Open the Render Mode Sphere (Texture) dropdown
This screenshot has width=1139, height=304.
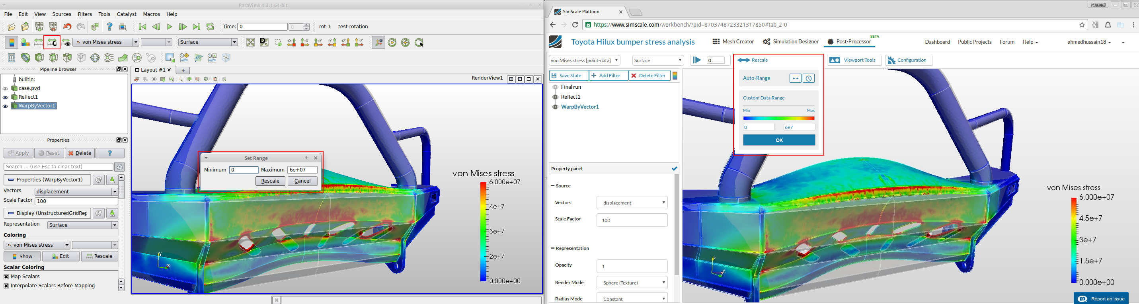click(632, 283)
